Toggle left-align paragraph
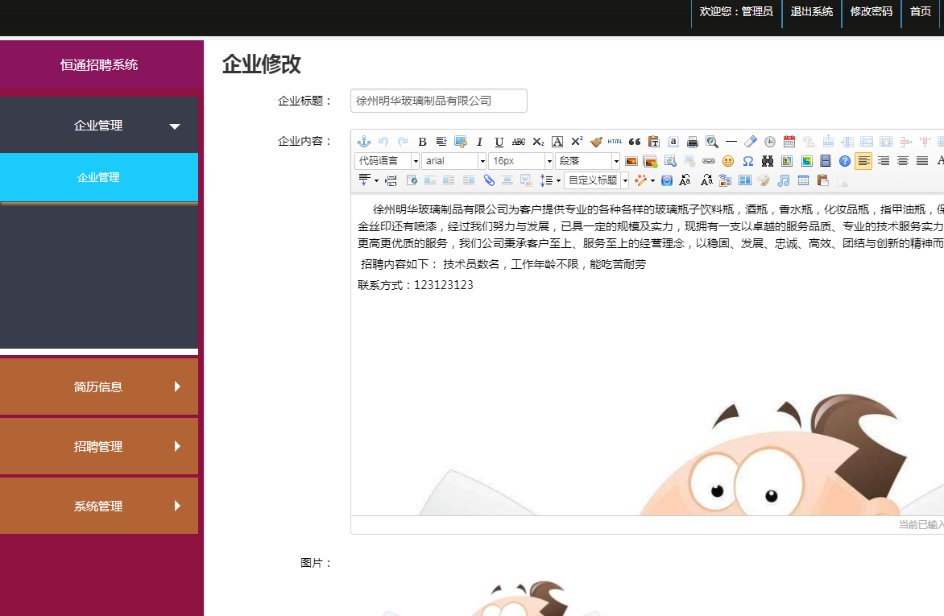This screenshot has height=616, width=944. point(863,161)
